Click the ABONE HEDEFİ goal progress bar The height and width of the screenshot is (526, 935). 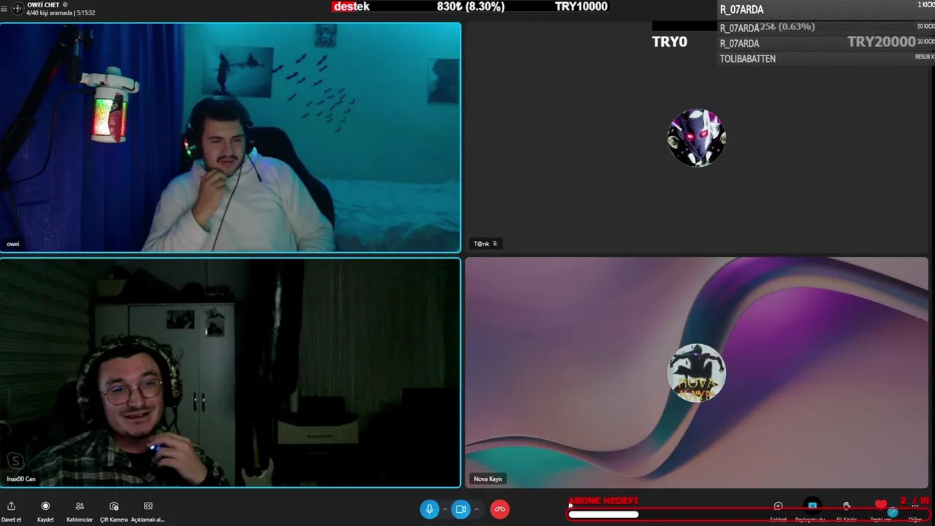(x=749, y=514)
